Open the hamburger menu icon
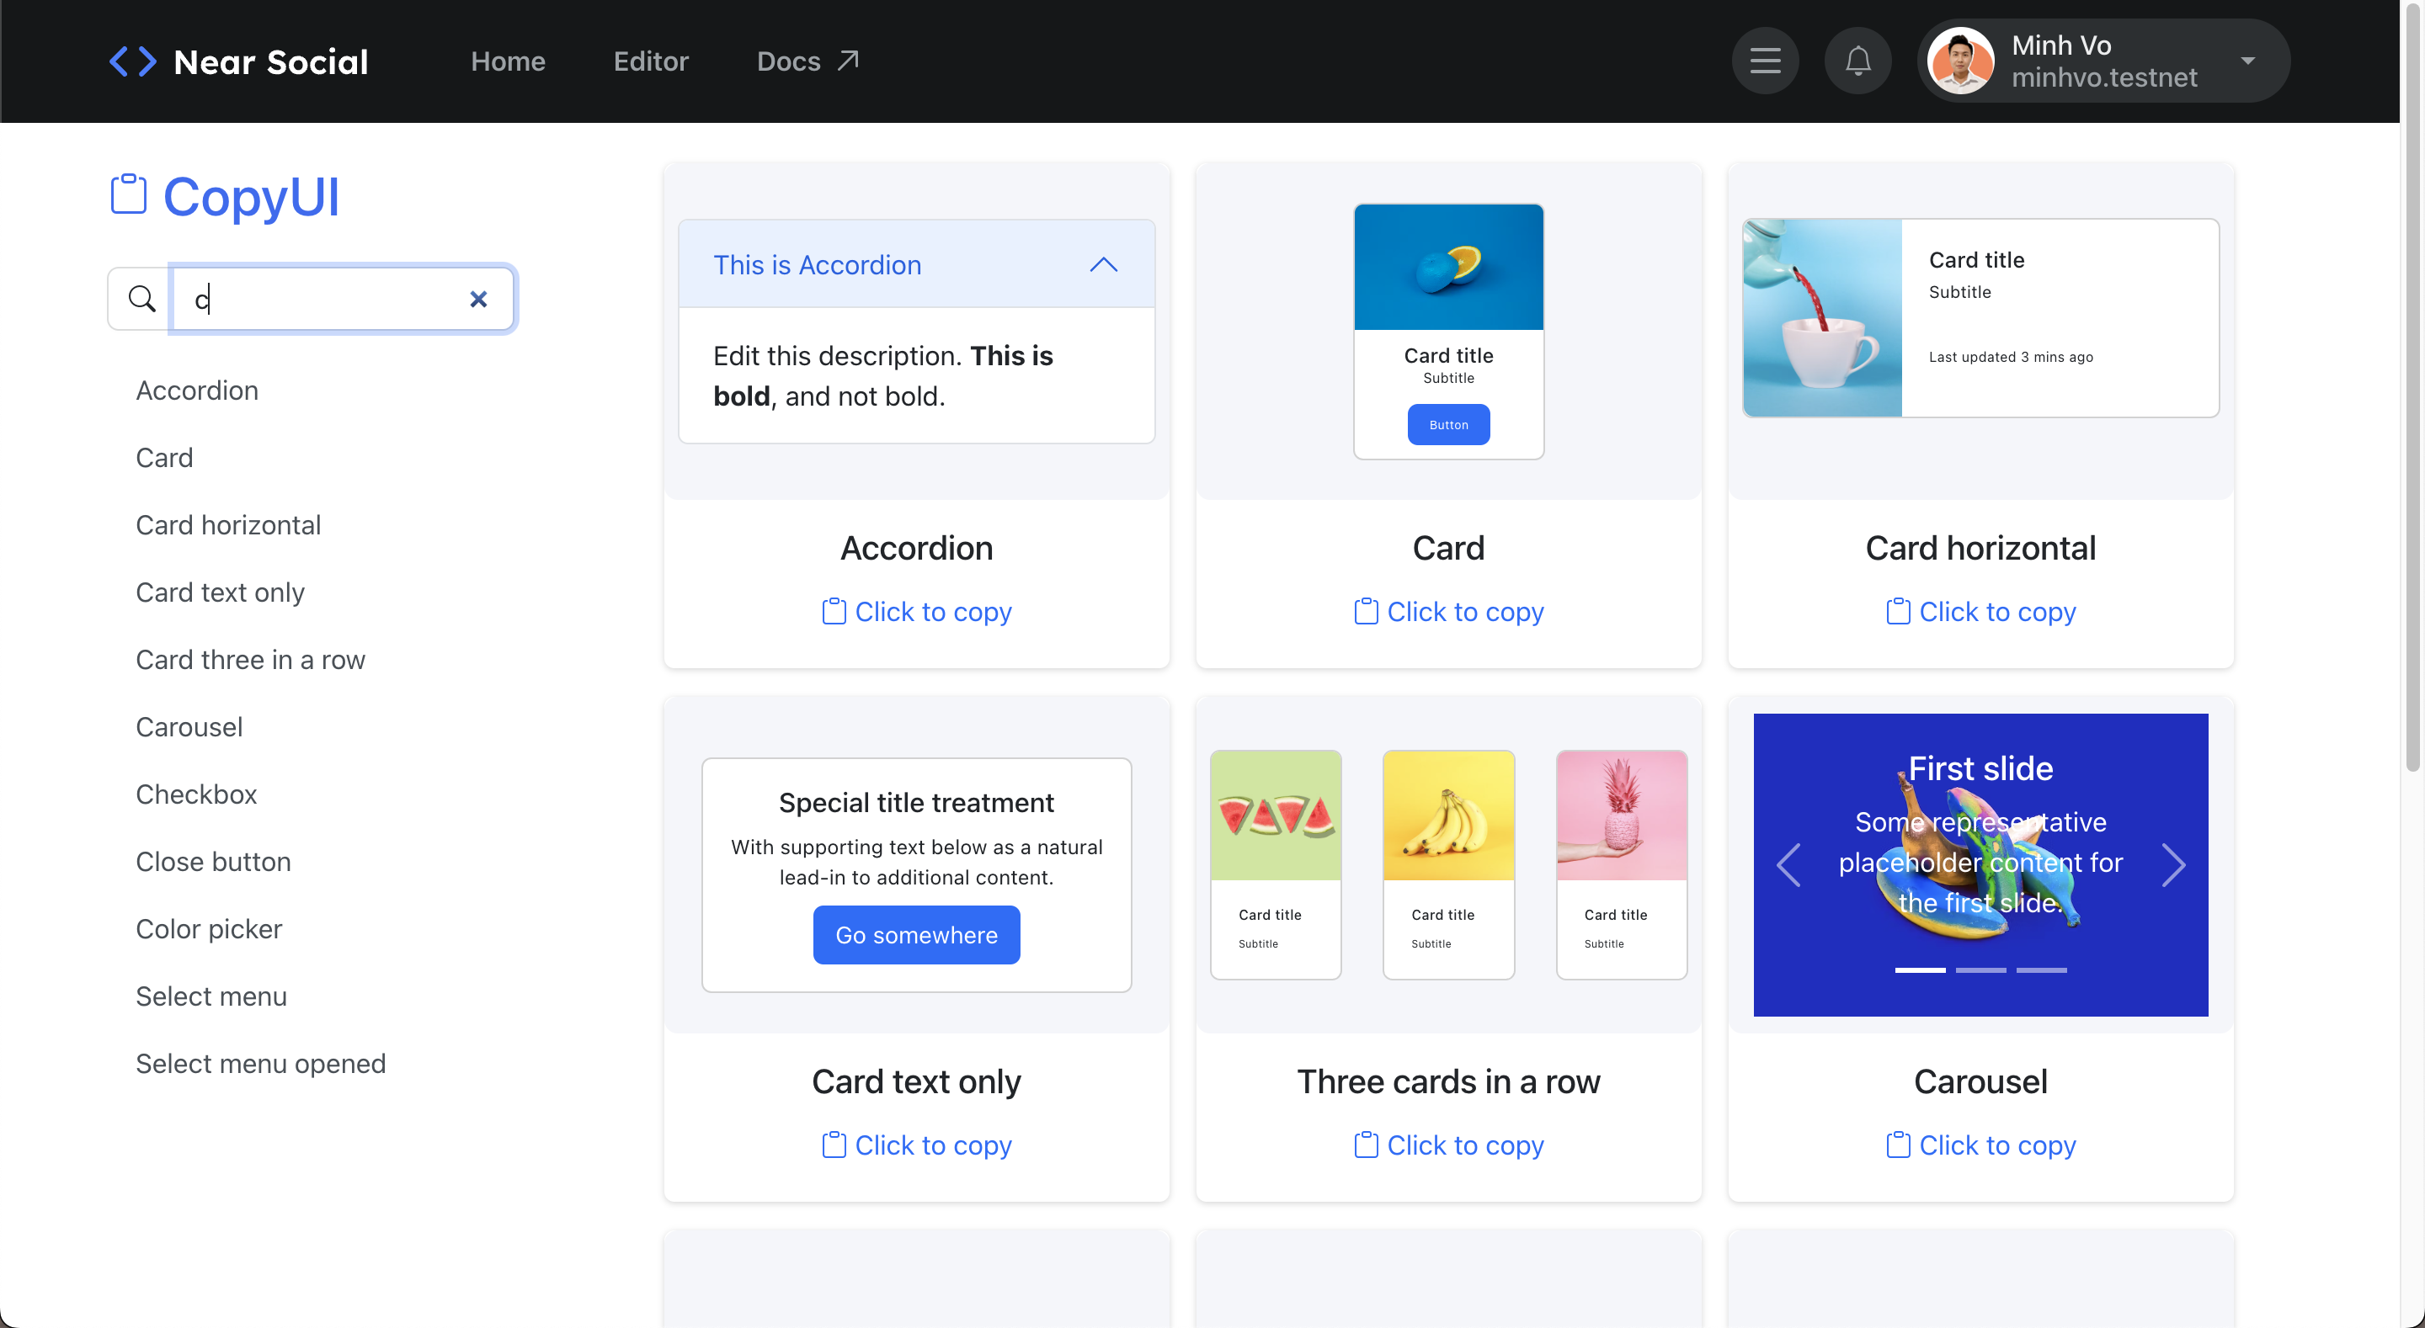Screen dimensions: 2425x1328 click(x=1765, y=61)
